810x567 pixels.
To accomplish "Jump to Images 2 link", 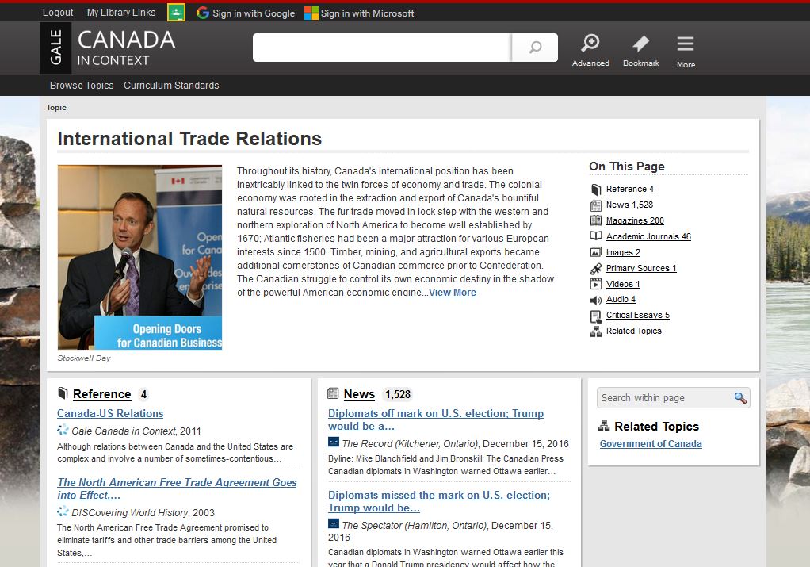I will point(623,252).
